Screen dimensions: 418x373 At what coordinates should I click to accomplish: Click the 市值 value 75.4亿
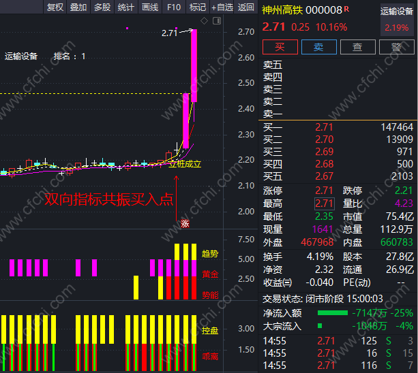tap(400, 216)
